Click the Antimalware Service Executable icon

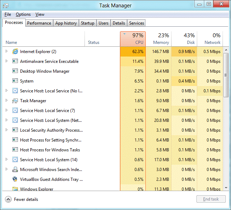15,61
